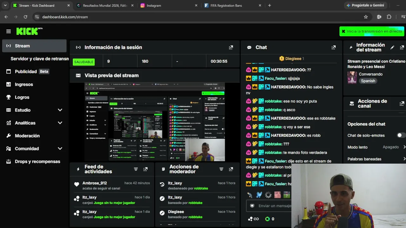406x228 pixels.
Task: Open the Diegleee pinned chat header
Action: [291, 59]
